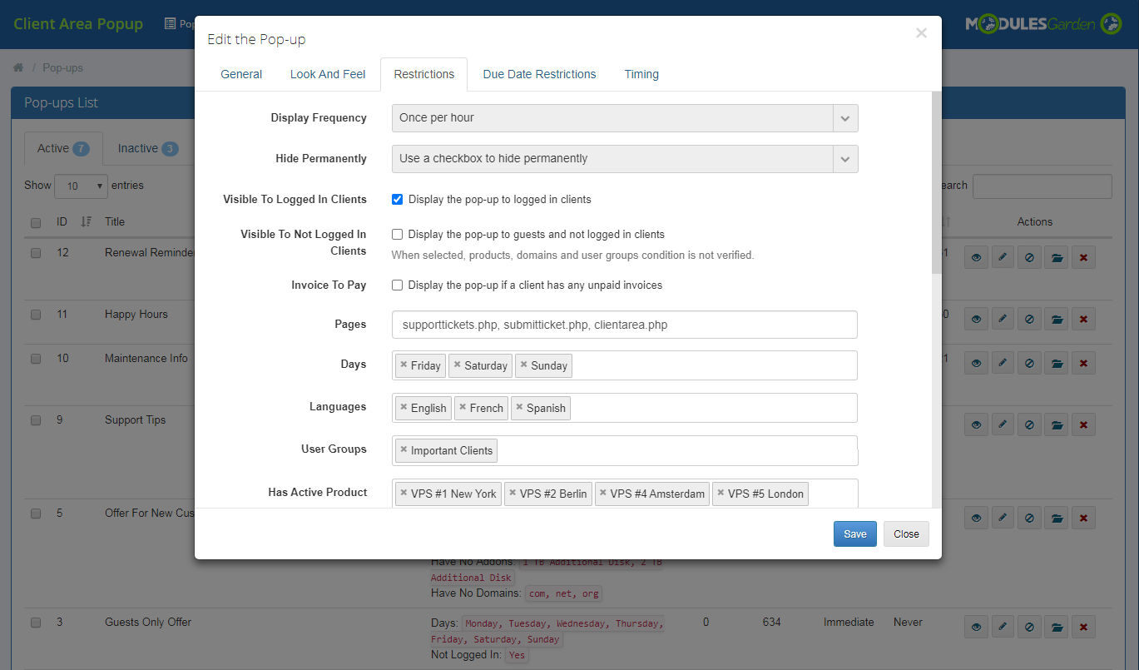This screenshot has width=1139, height=670.
Task: Duplicate the Support Tips pop-up
Action: (x=1057, y=424)
